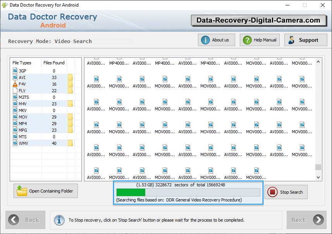Select the 3GP count value 0
The width and height of the screenshot is (332, 234).
[54, 71]
